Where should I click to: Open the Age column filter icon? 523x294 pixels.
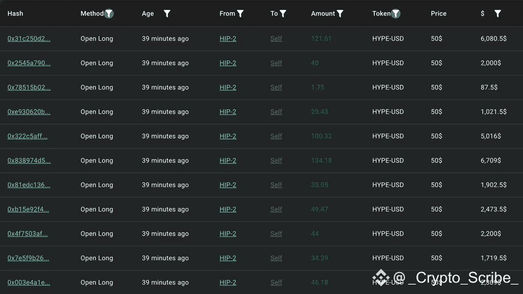pos(167,14)
